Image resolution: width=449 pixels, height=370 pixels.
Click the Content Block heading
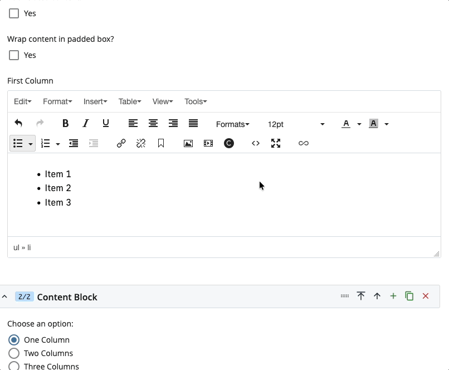click(x=67, y=297)
